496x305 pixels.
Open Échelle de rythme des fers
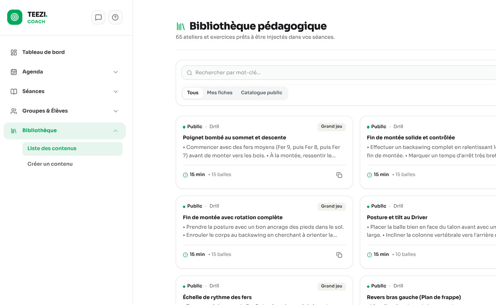click(x=217, y=297)
